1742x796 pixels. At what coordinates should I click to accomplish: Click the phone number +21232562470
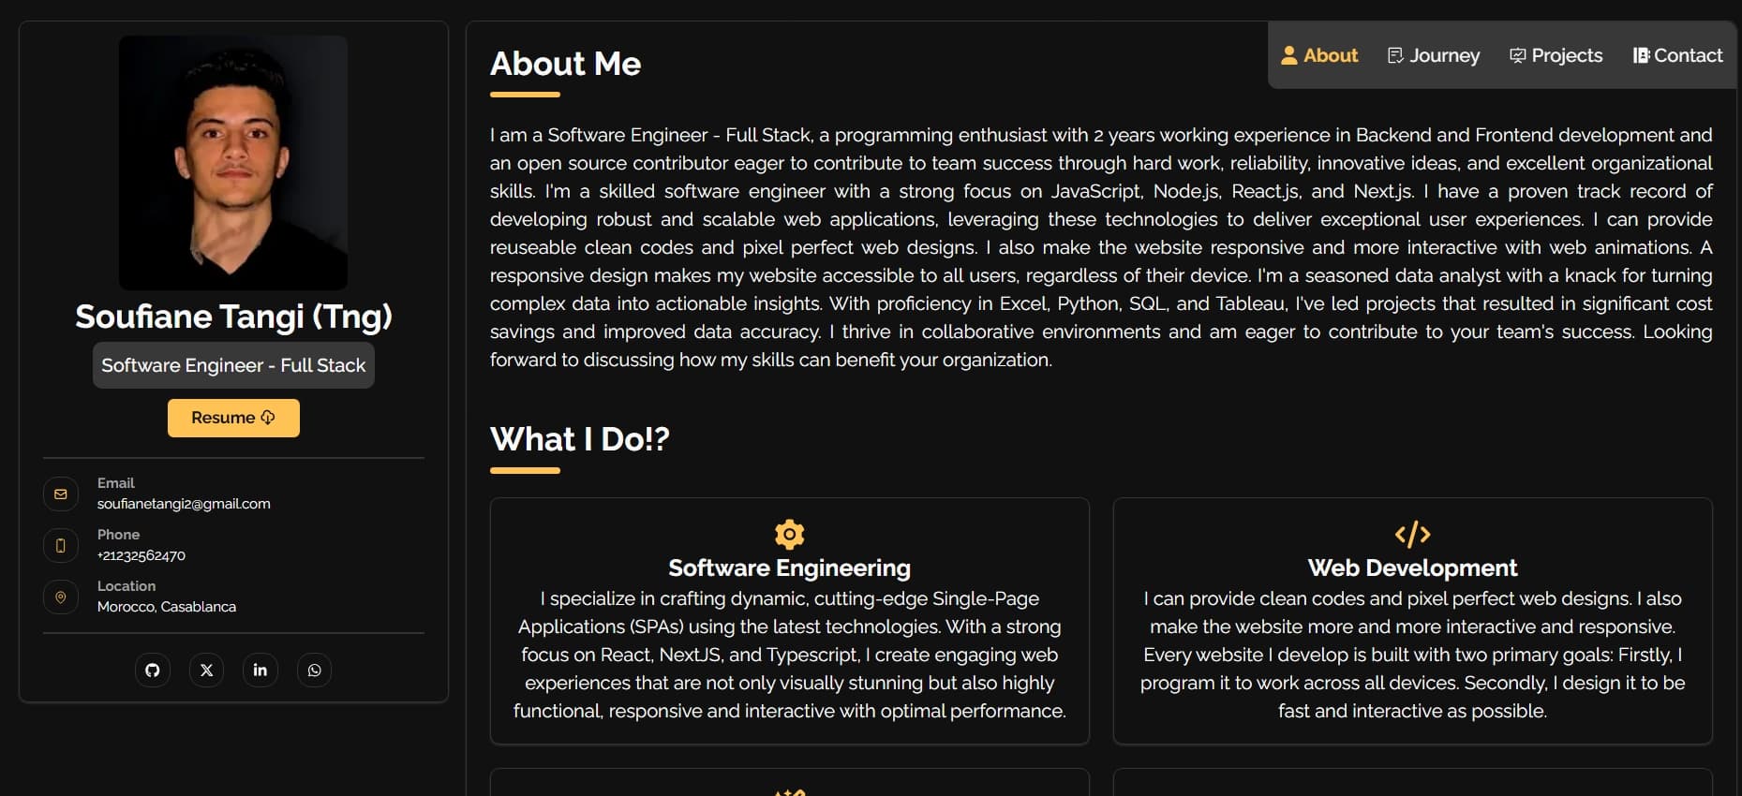[x=141, y=555]
